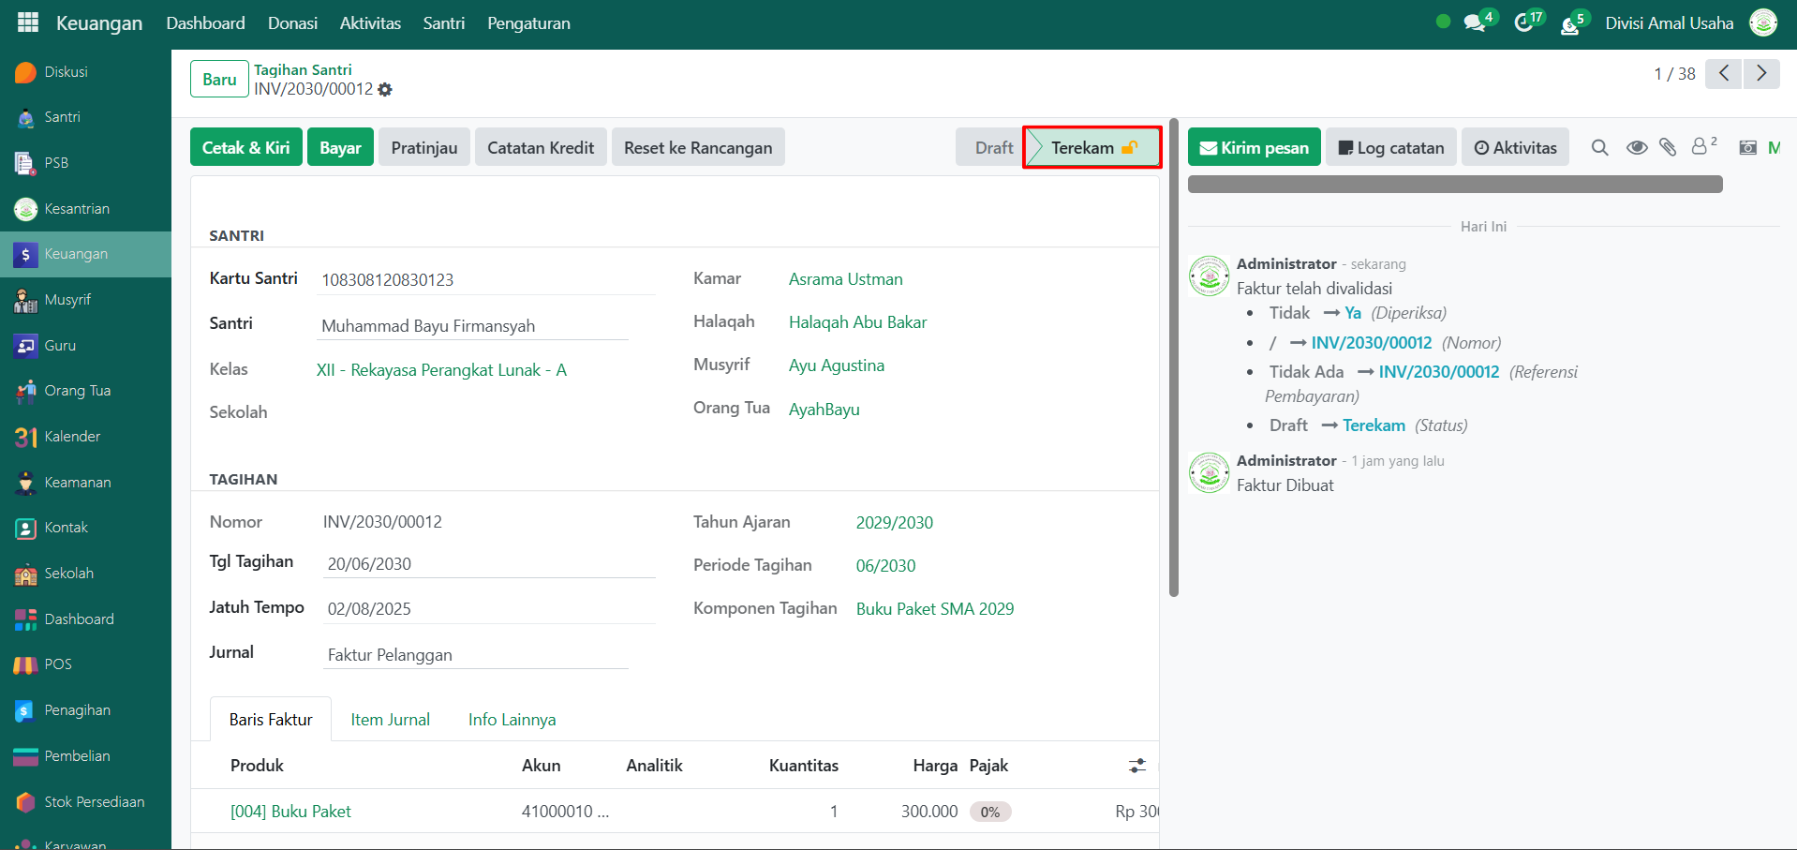Search messages with the chatter magnifier icon
This screenshot has height=850, width=1797.
tap(1599, 147)
